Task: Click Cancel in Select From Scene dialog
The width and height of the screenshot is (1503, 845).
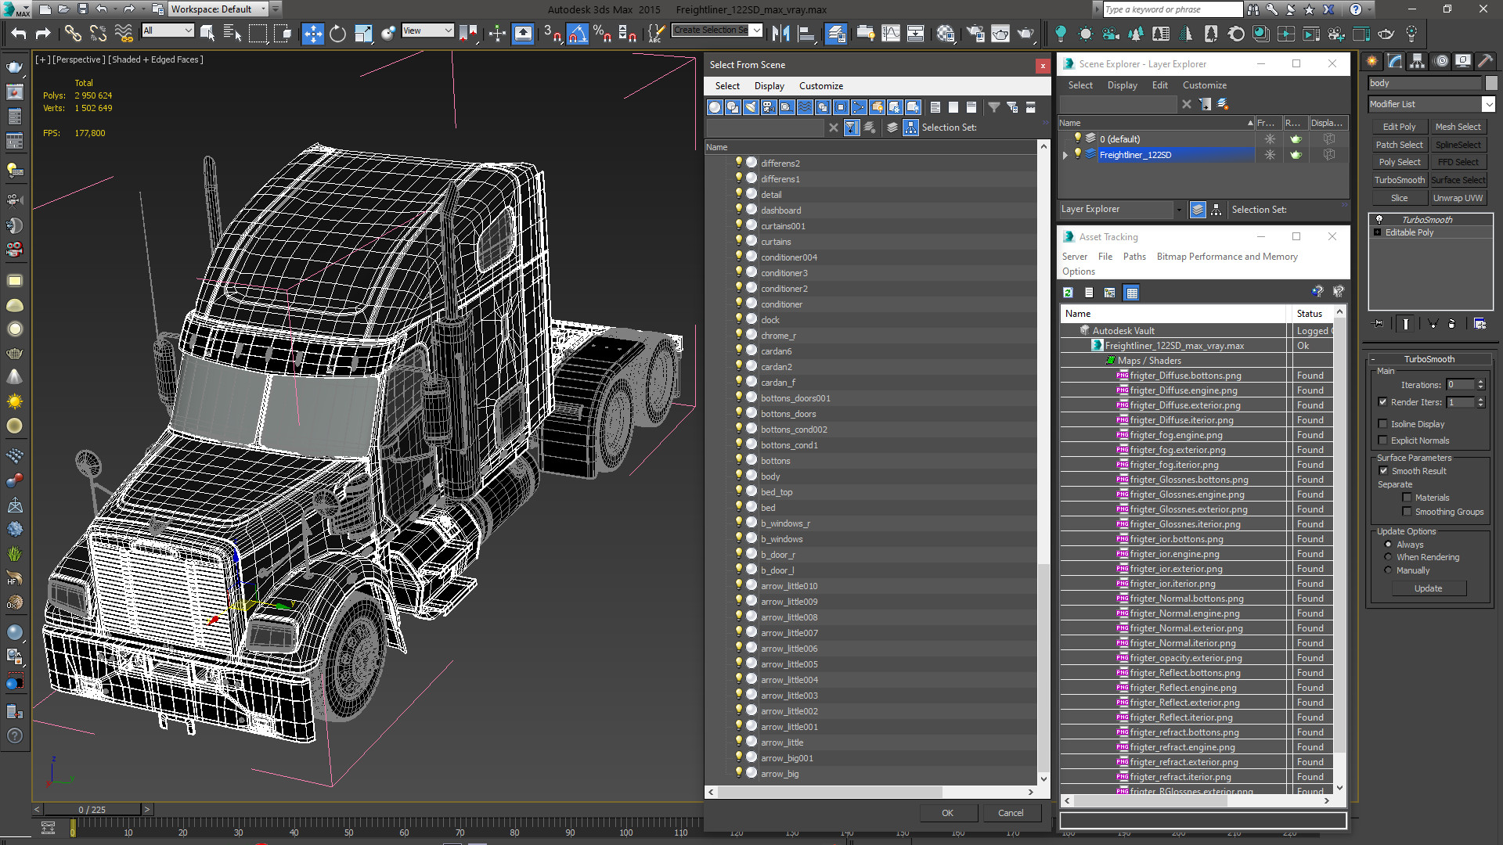Action: click(1011, 813)
